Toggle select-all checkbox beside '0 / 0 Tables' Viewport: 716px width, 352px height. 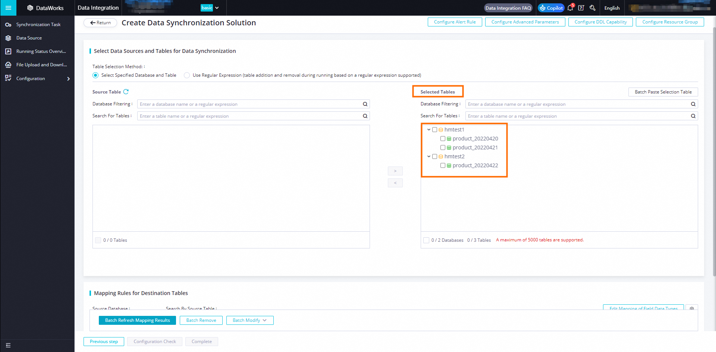[x=98, y=240]
